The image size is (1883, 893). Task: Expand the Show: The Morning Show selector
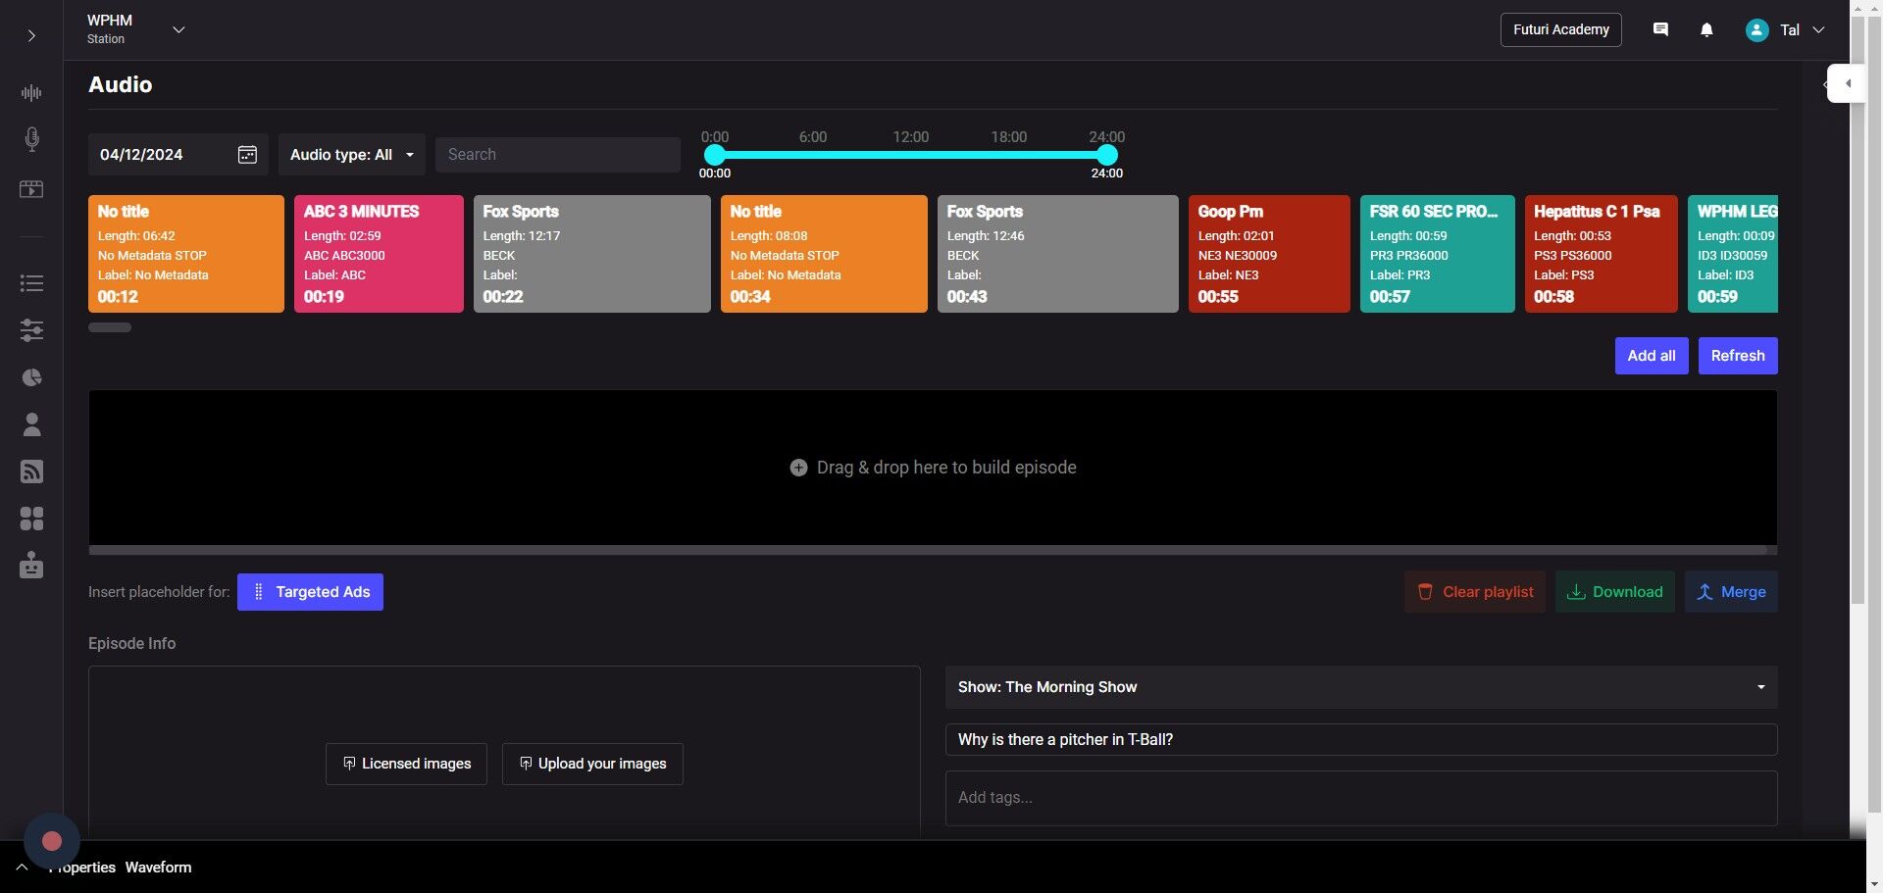click(x=1360, y=687)
